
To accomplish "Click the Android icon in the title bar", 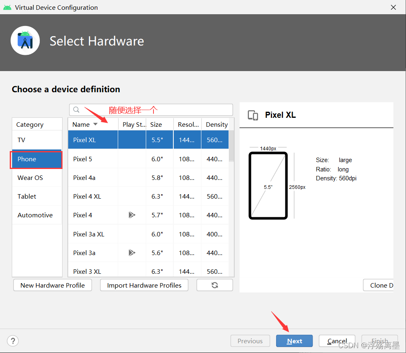I will (x=7, y=7).
